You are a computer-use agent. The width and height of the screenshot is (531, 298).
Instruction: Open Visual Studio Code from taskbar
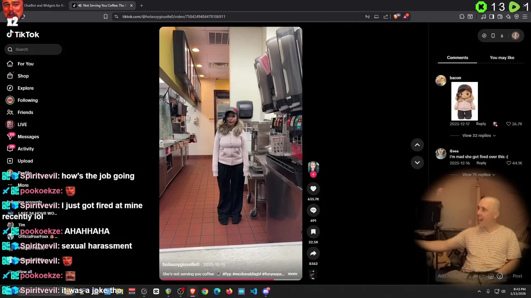click(x=253, y=291)
